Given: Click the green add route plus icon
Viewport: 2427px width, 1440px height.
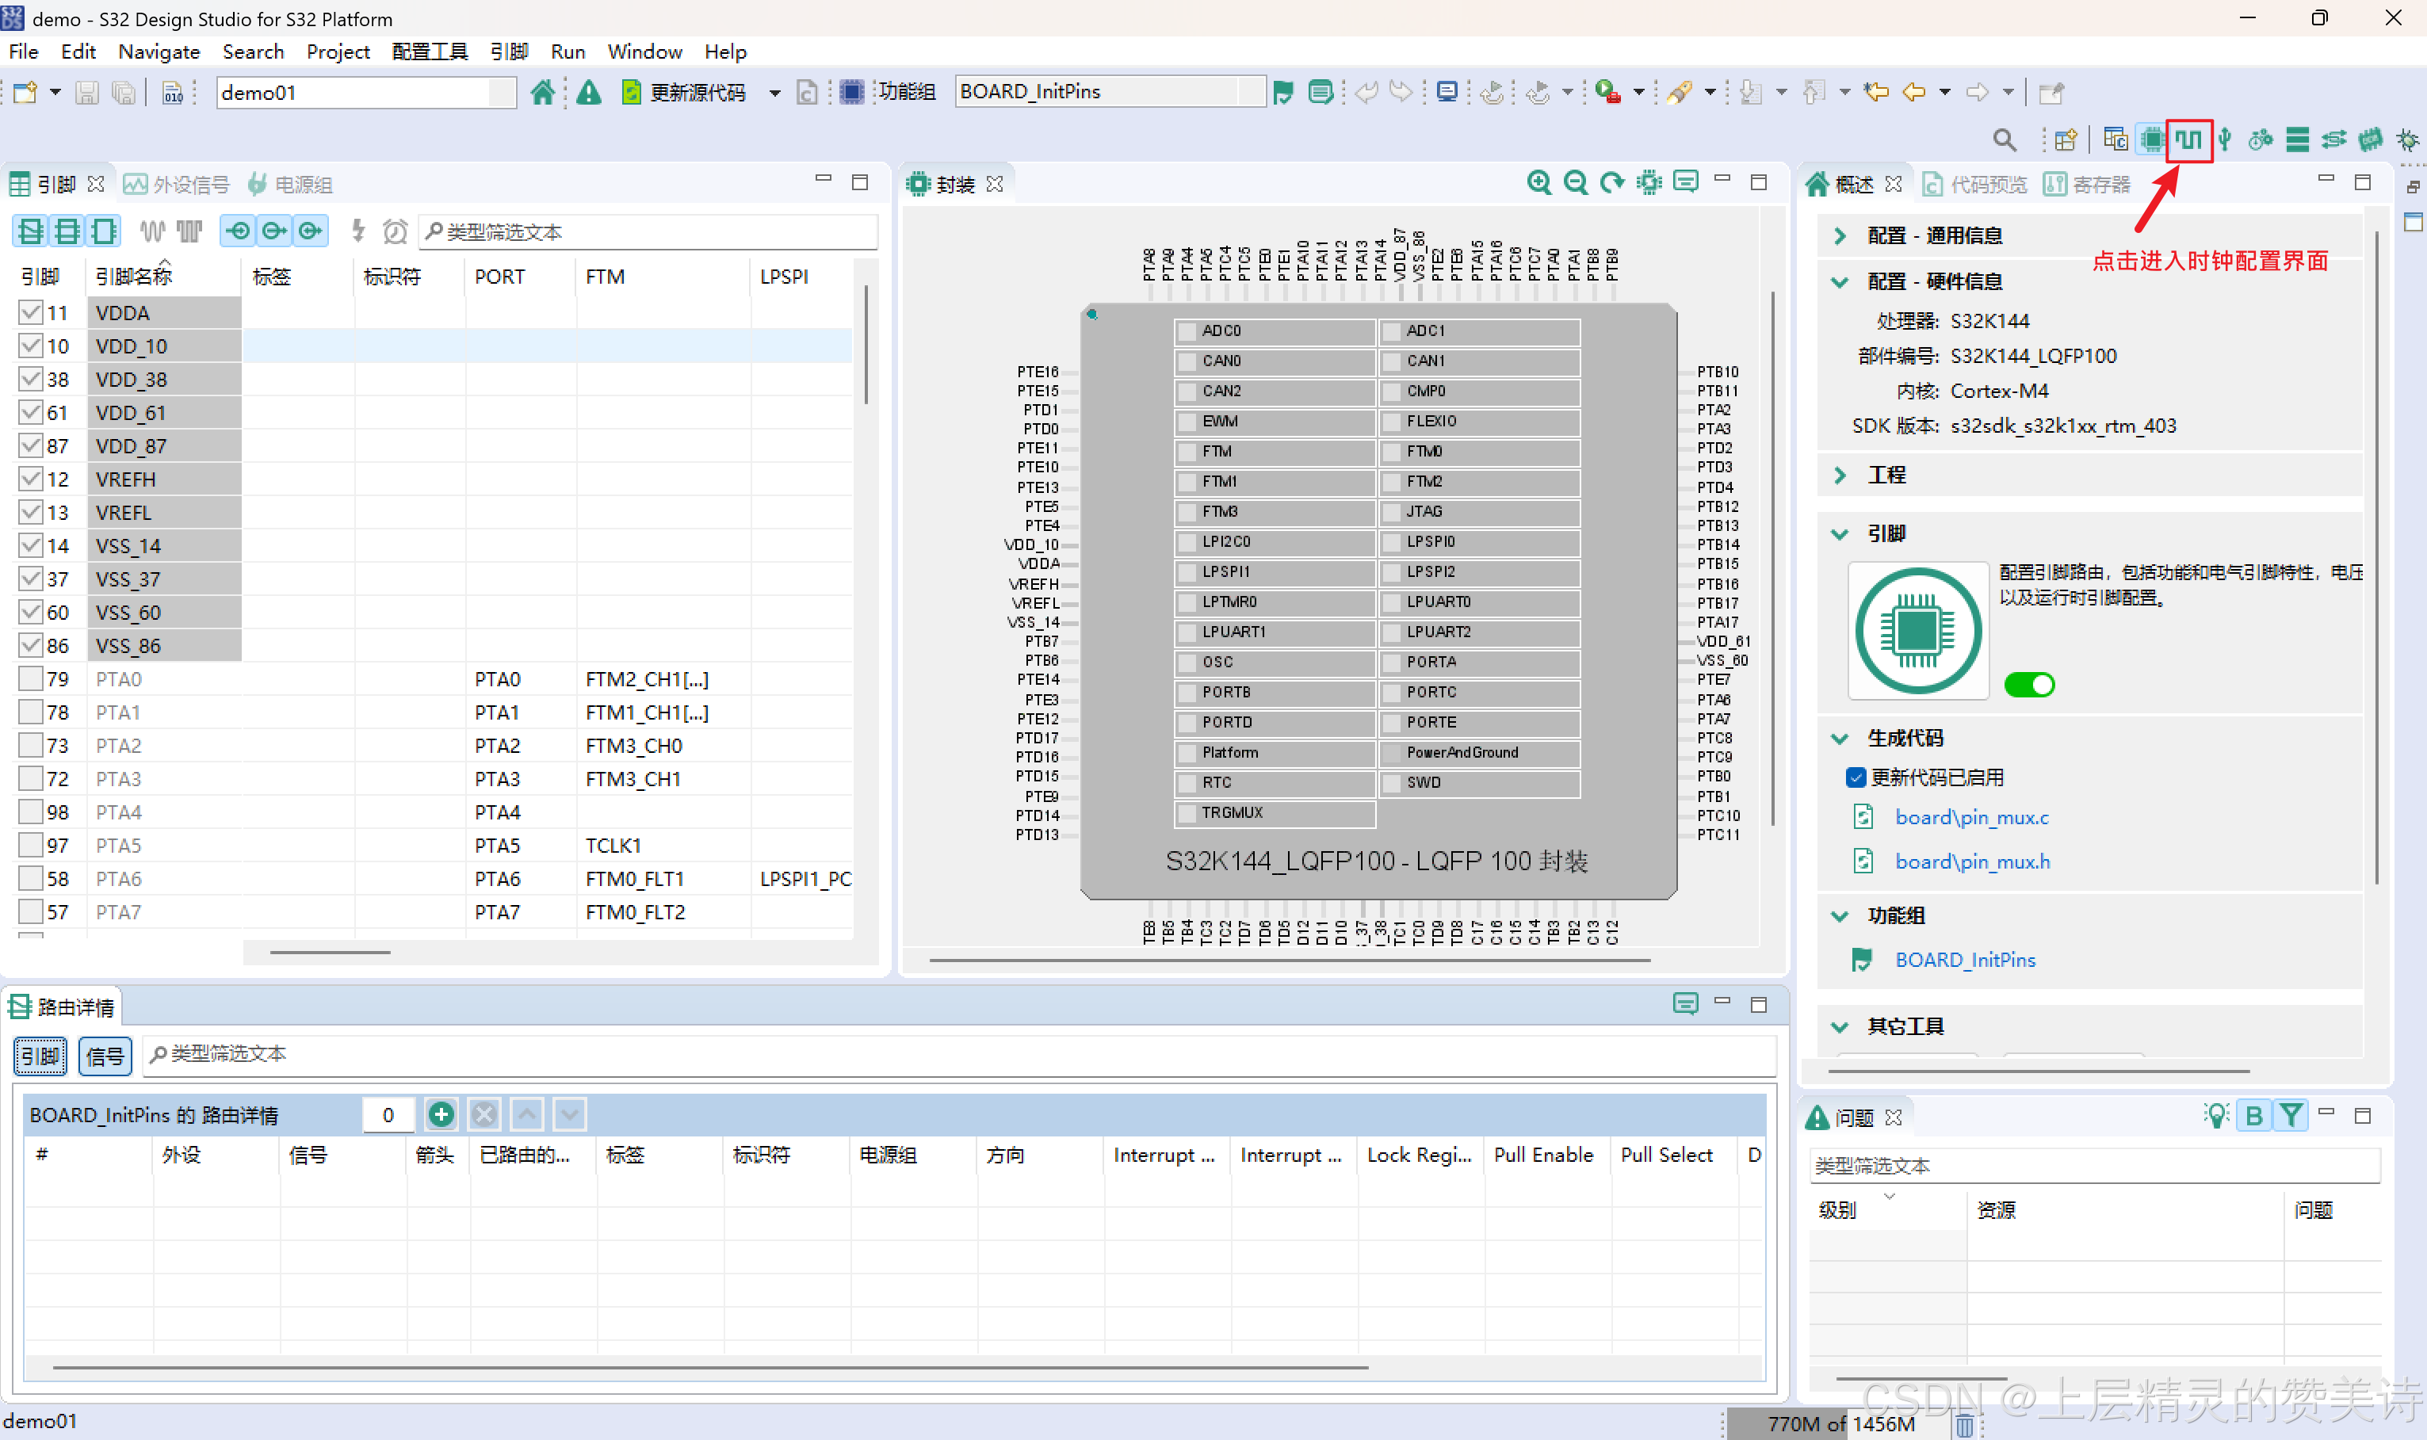Looking at the screenshot, I should pyautogui.click(x=441, y=1114).
